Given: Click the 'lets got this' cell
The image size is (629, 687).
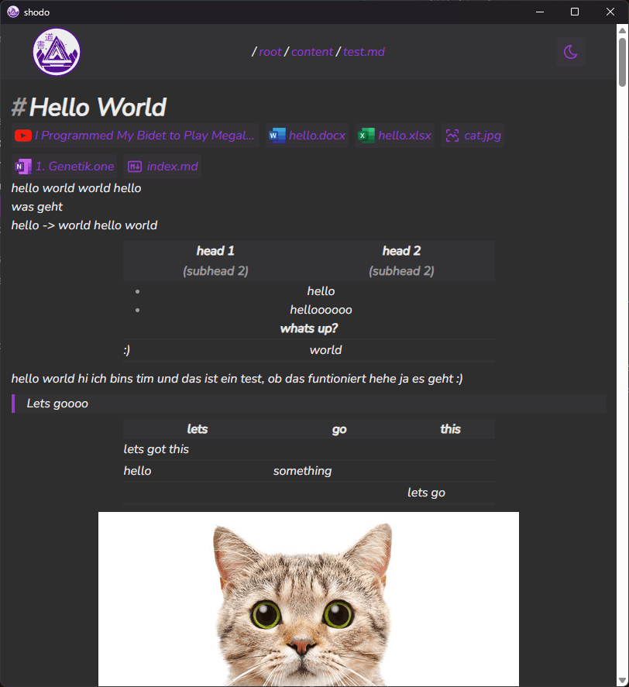Looking at the screenshot, I should (x=156, y=449).
